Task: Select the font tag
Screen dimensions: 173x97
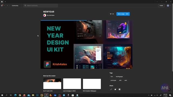Action: coord(112,77)
